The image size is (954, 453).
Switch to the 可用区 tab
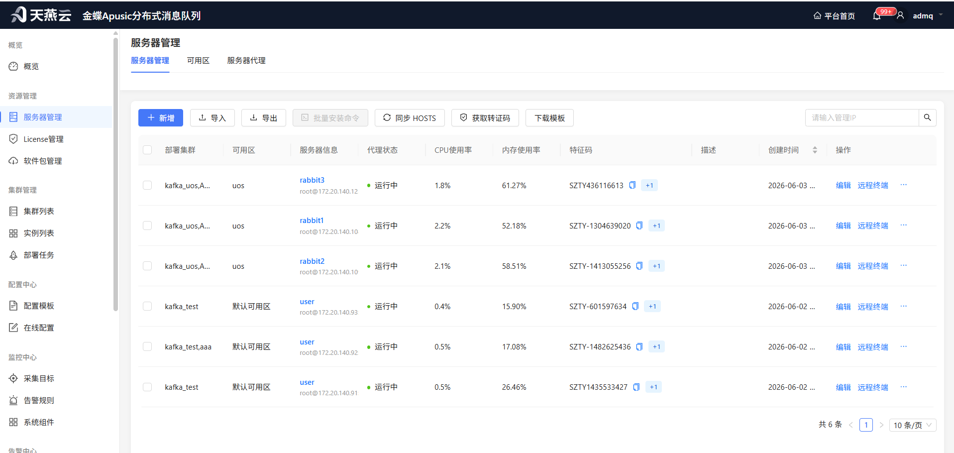click(198, 60)
